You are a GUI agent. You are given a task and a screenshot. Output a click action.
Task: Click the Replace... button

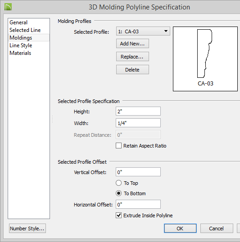(132, 57)
